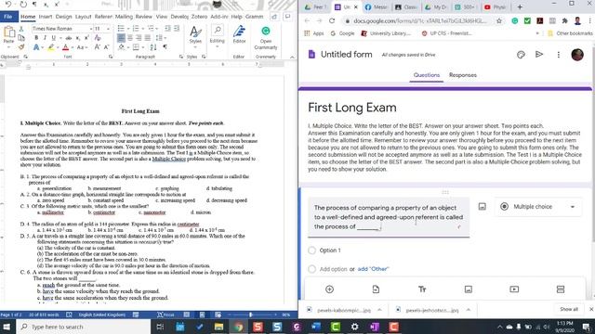Click the Untitled form title

click(x=347, y=55)
